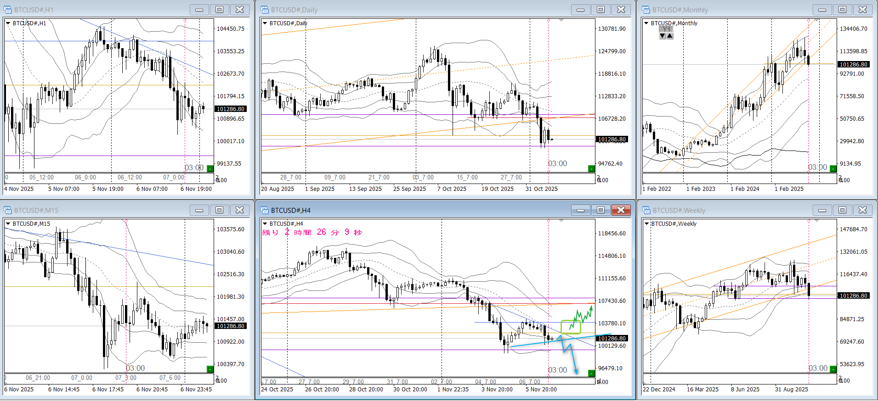Click the chart icon in BTCUSD#,H1 title bar

coord(8,10)
